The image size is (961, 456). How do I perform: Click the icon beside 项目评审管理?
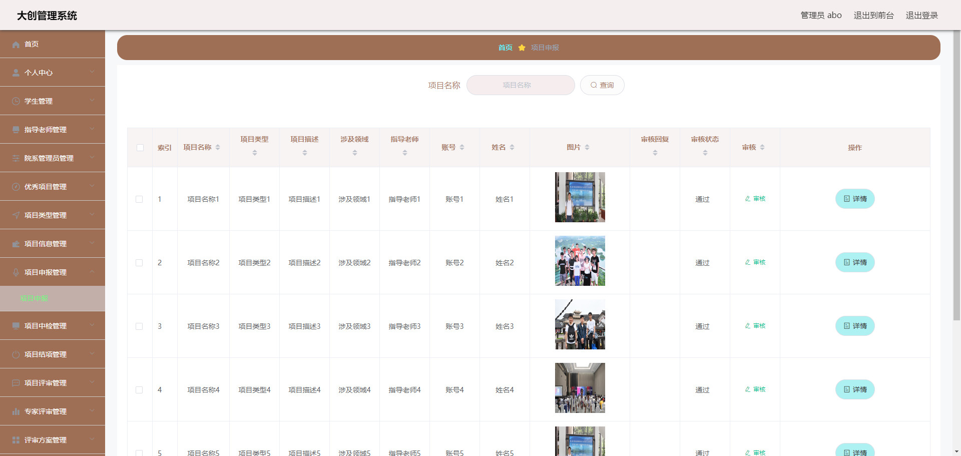16,383
